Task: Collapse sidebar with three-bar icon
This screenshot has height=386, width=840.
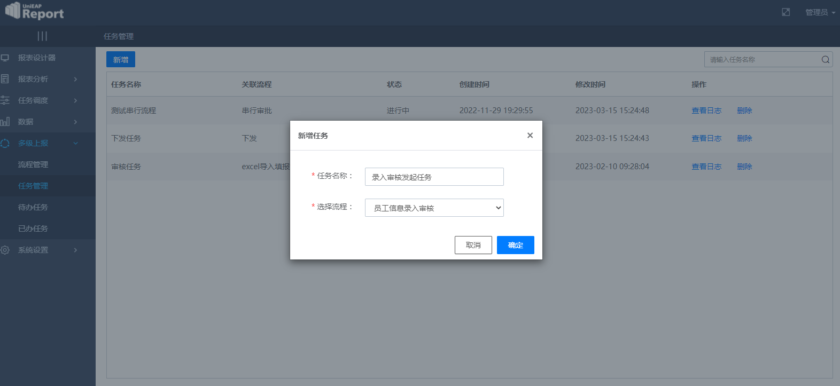Action: pos(42,36)
